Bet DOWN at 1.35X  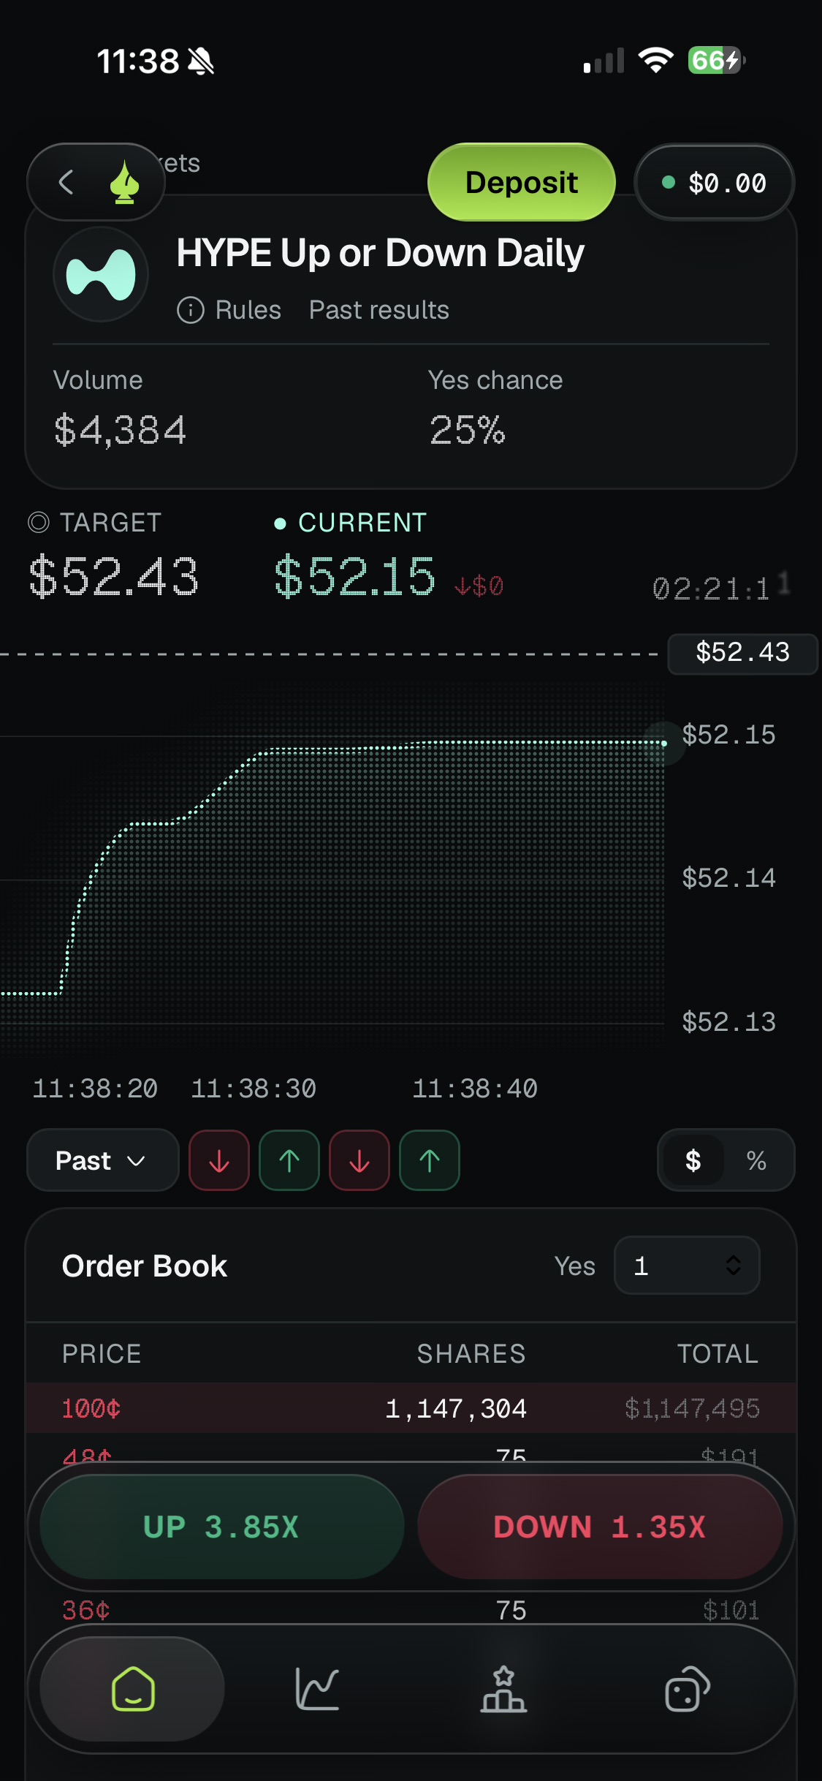[600, 1527]
